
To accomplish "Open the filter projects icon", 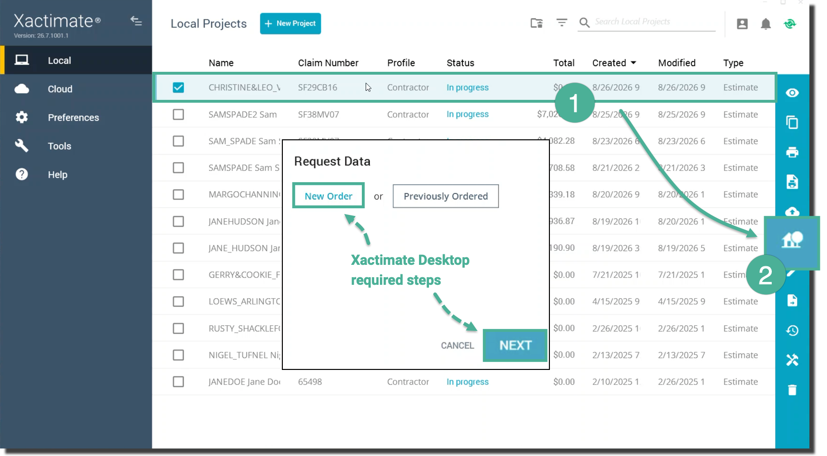I will 562,22.
